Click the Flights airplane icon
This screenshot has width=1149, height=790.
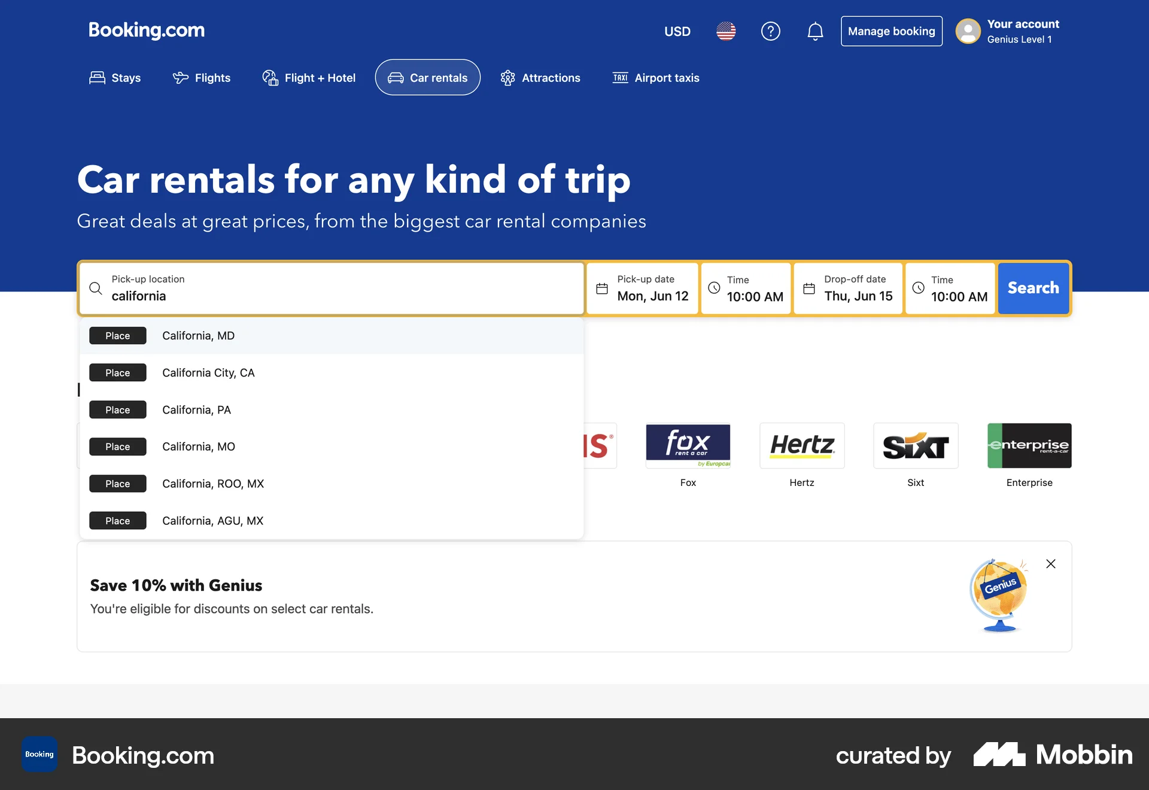[x=180, y=77]
